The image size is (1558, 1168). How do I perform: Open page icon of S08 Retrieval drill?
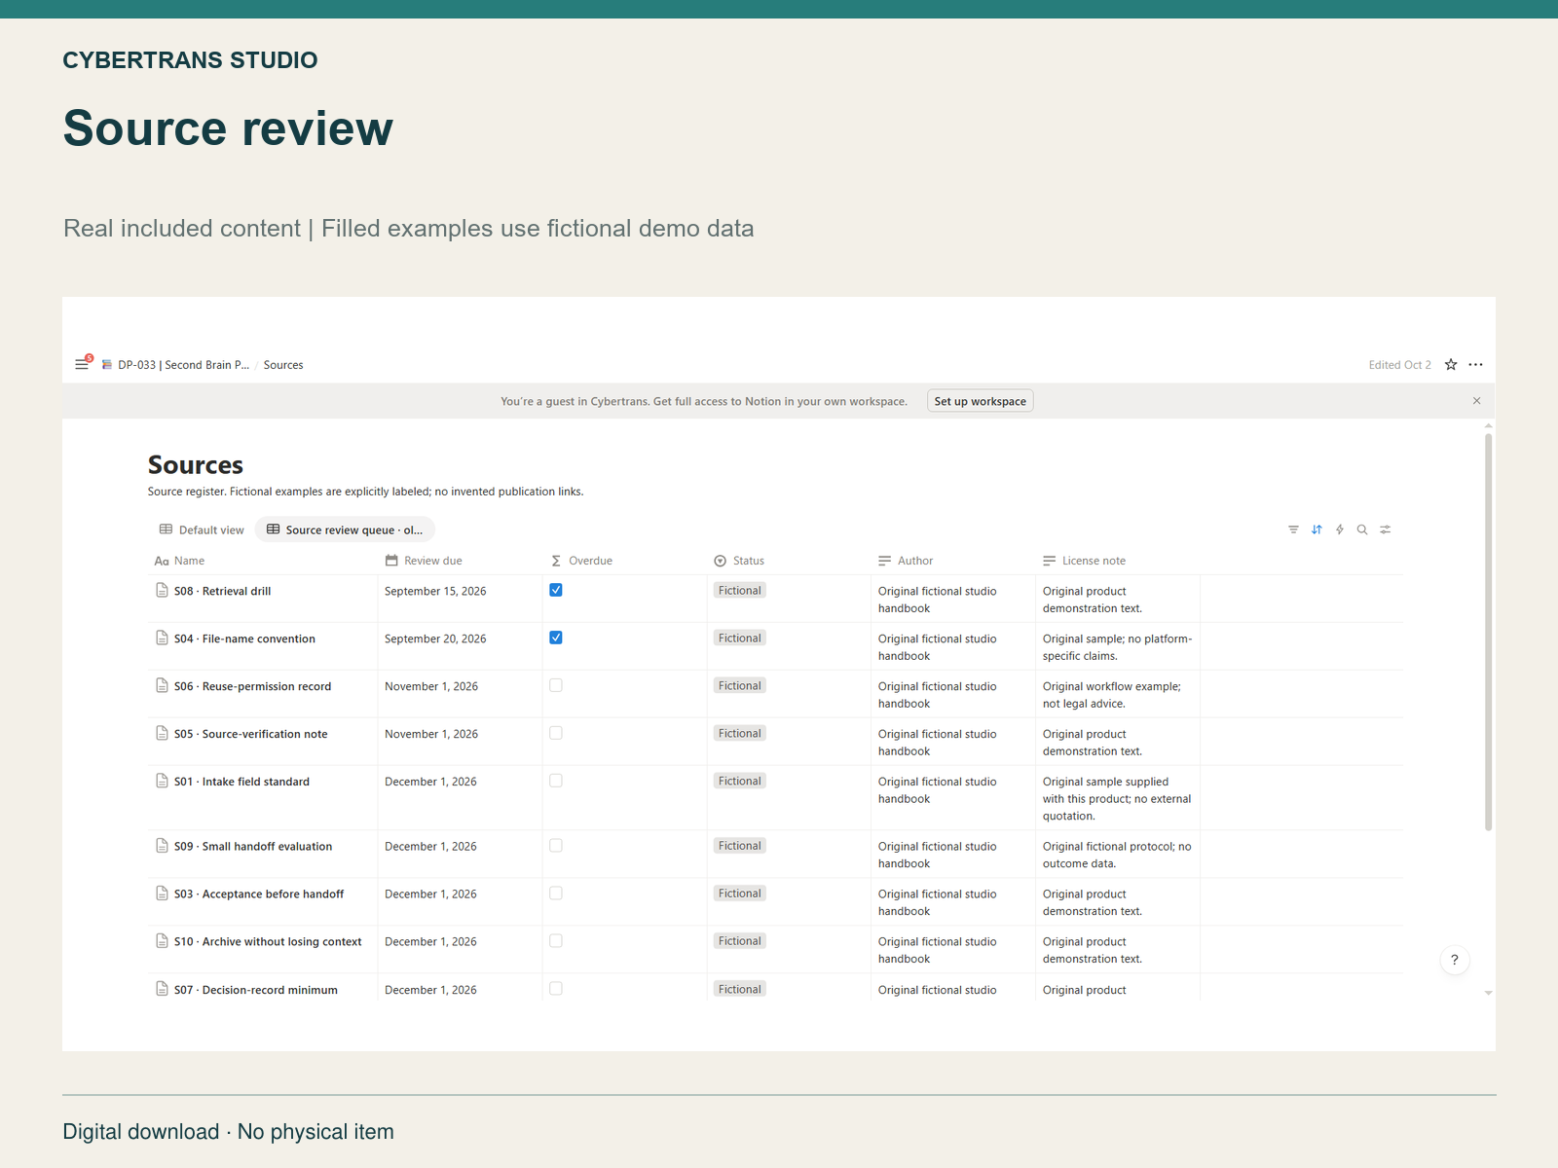click(163, 590)
